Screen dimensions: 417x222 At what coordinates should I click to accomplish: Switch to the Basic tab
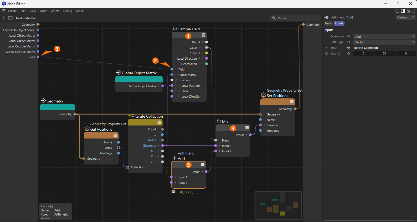[328, 23]
